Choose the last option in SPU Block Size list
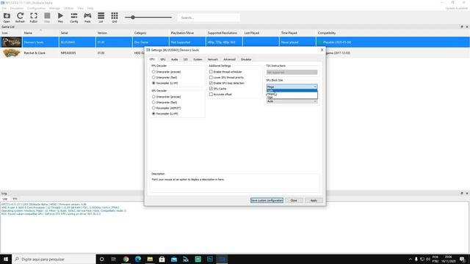 tap(292, 98)
